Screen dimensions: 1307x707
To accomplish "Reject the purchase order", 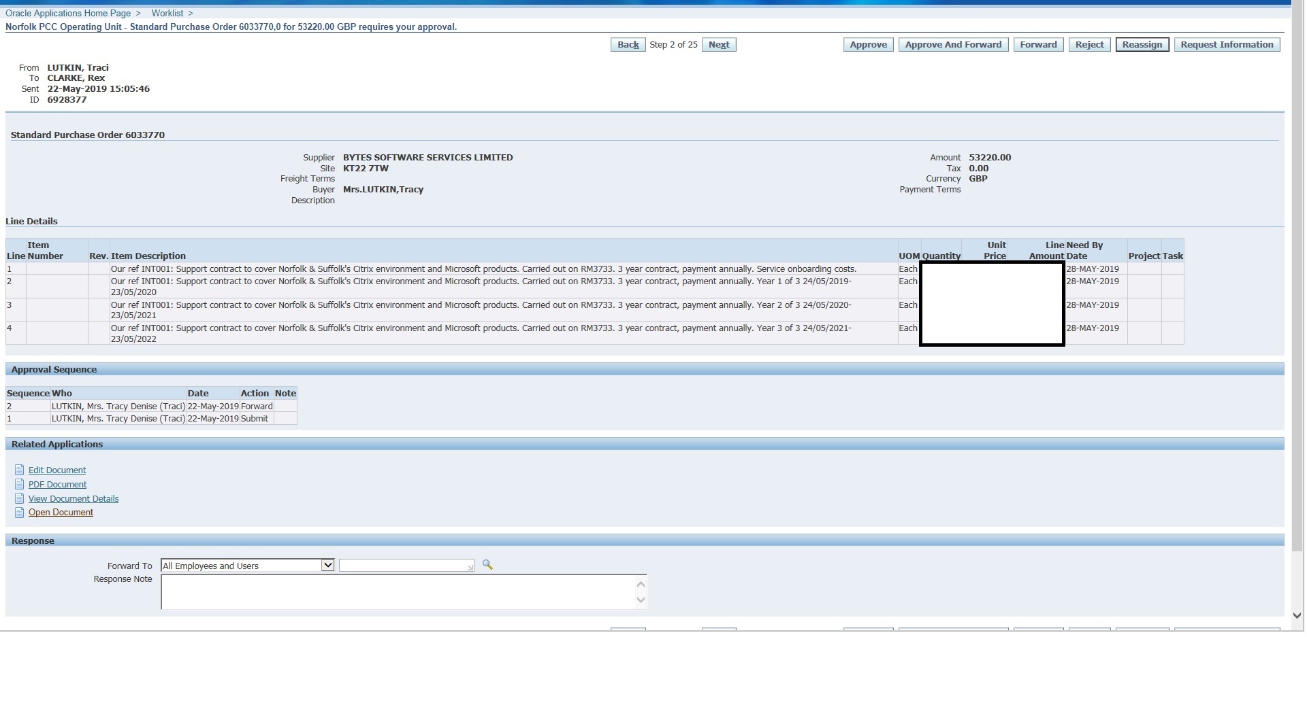I will point(1089,45).
